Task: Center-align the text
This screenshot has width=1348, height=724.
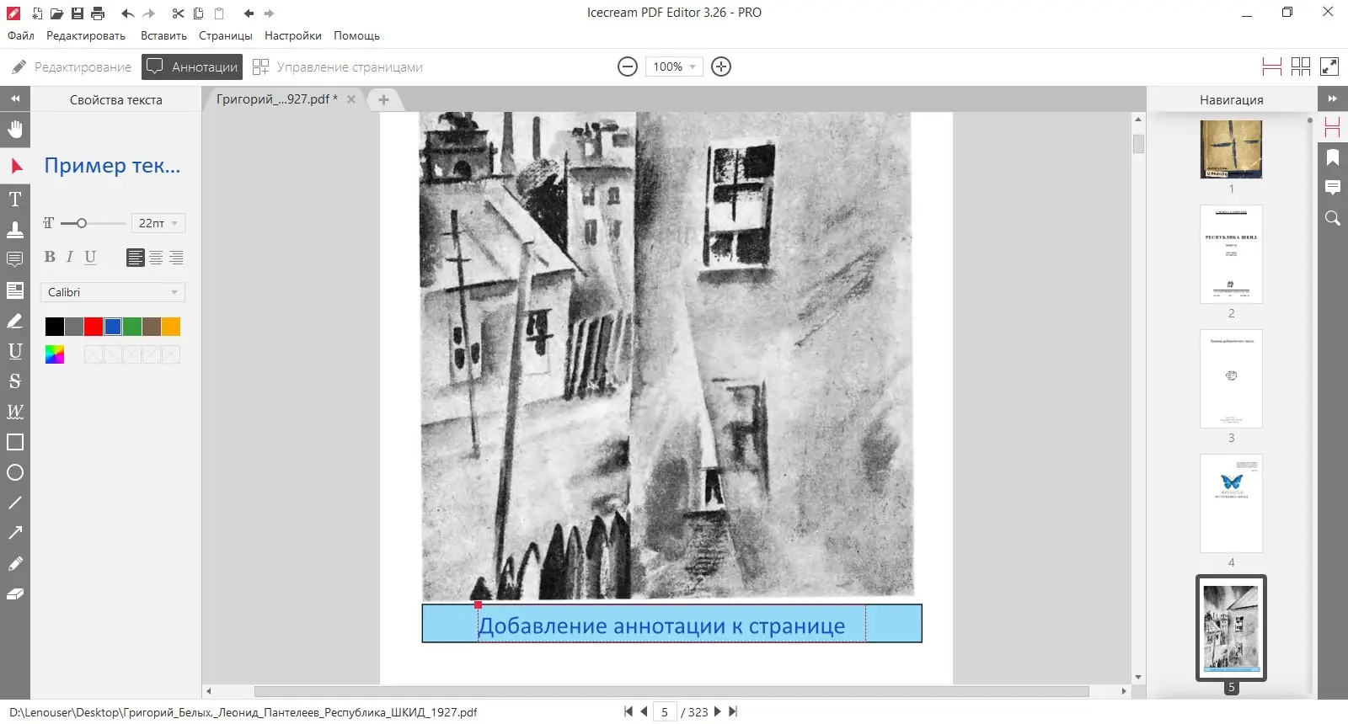Action: (156, 258)
